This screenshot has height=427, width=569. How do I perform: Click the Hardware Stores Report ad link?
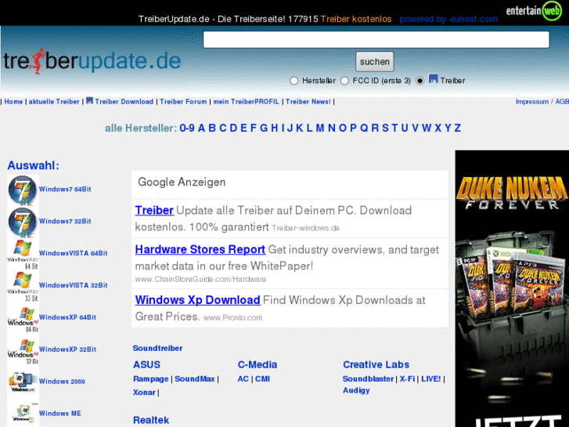pyautogui.click(x=200, y=250)
